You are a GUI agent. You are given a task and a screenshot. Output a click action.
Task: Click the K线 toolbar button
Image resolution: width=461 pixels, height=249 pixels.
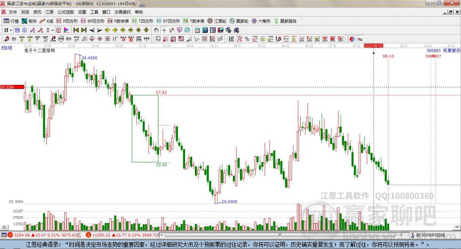[46, 21]
